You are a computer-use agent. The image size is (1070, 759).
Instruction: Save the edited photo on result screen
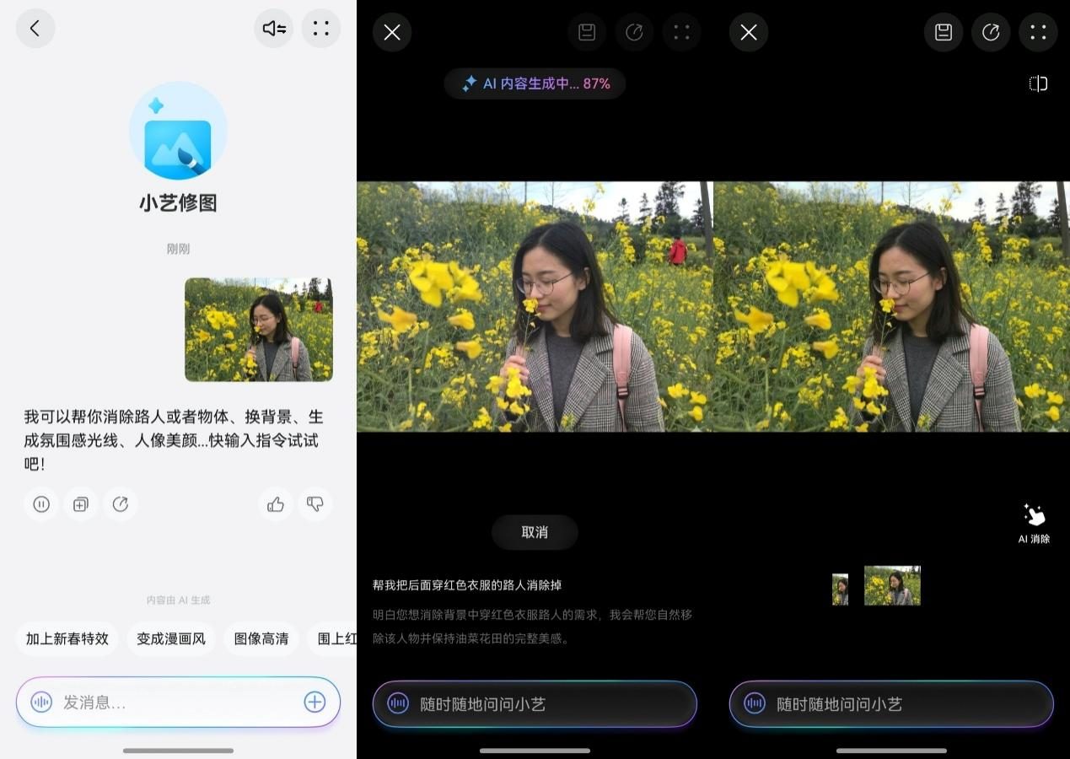[x=944, y=32]
